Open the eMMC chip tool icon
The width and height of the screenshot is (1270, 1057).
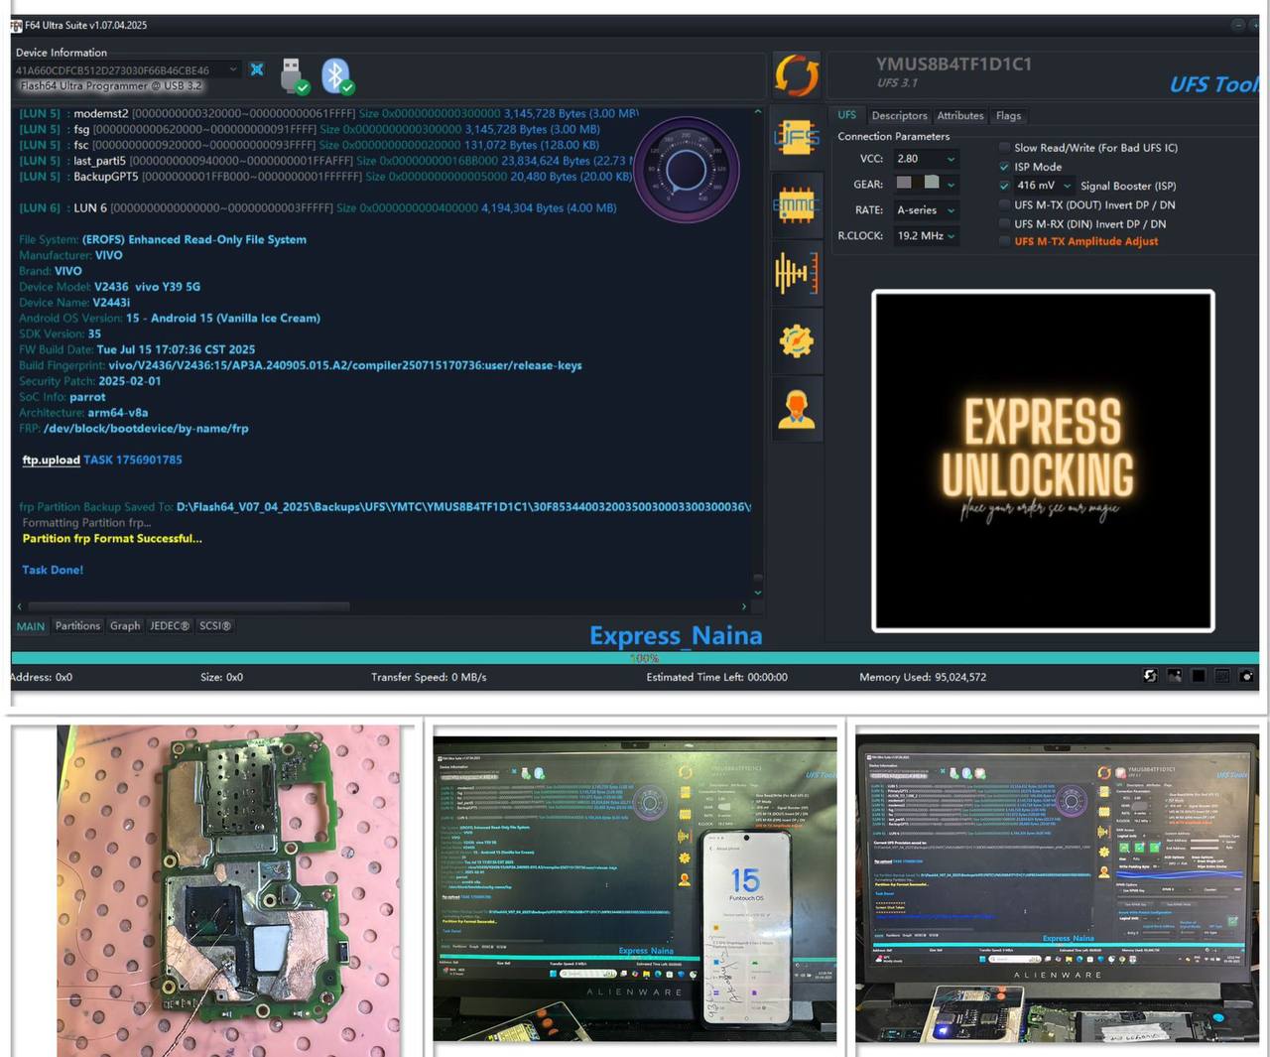[x=797, y=205]
